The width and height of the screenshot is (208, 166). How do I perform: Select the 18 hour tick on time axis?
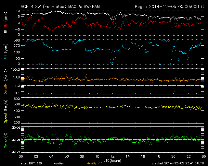[158, 156]
